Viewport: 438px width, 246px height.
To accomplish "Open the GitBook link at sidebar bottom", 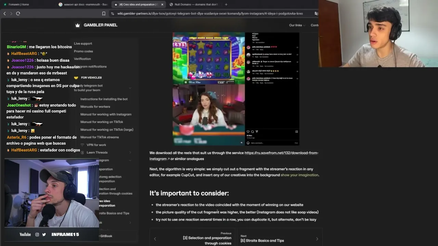I will [106, 236].
